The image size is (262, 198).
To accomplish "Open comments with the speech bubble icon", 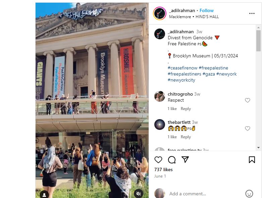I will [172, 160].
